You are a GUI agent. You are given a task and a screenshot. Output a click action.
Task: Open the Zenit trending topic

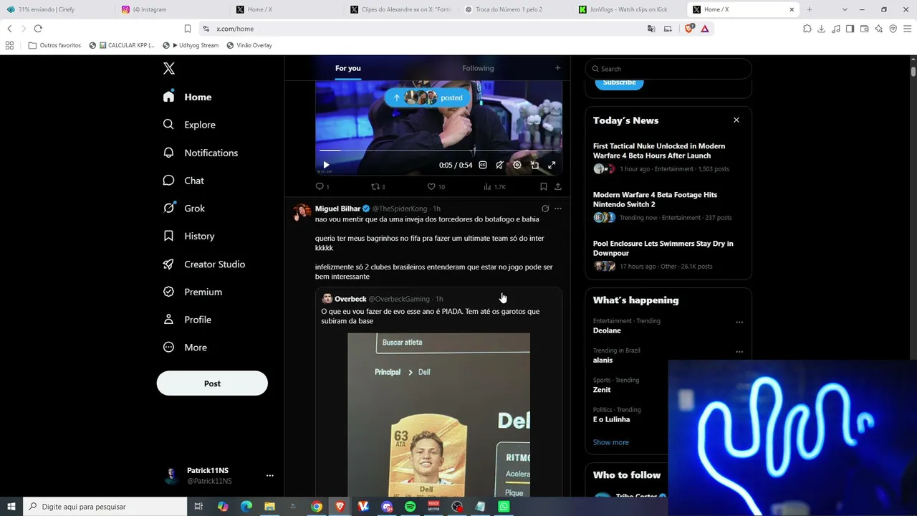(602, 390)
